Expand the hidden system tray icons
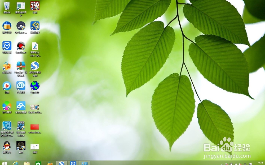The image size is (265, 165). (x=222, y=163)
